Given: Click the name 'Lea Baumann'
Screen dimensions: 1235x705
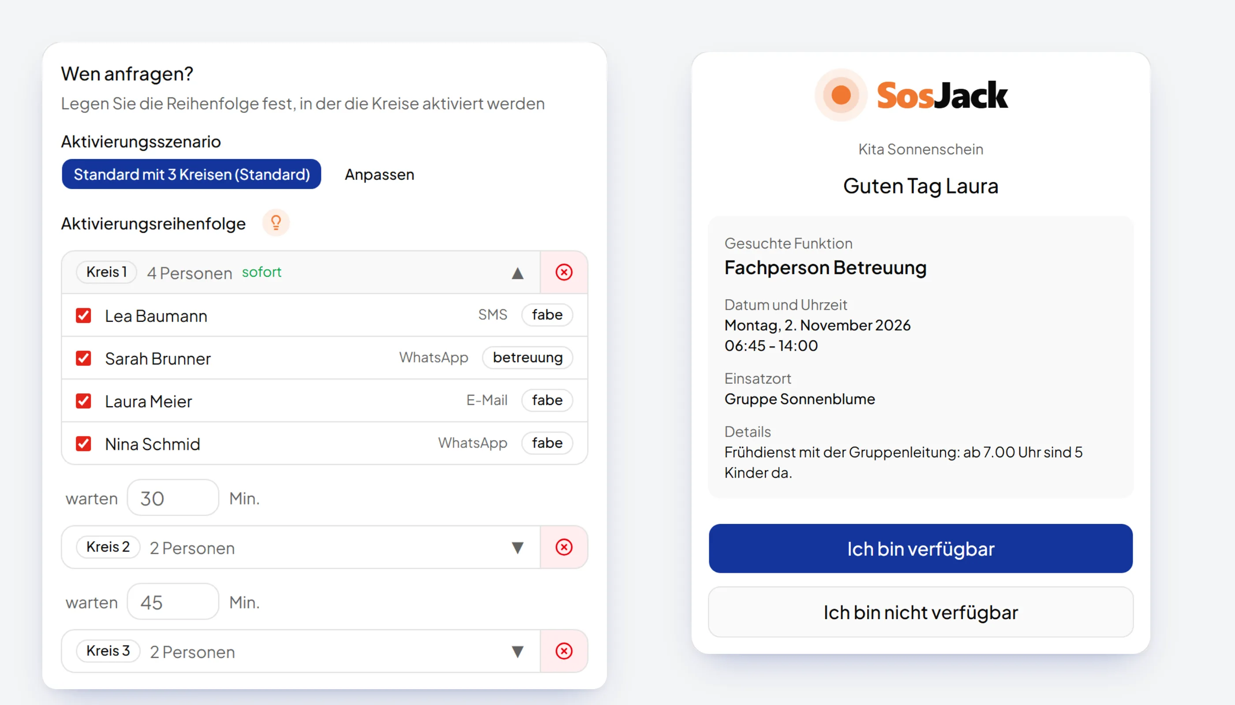Looking at the screenshot, I should click(x=156, y=316).
